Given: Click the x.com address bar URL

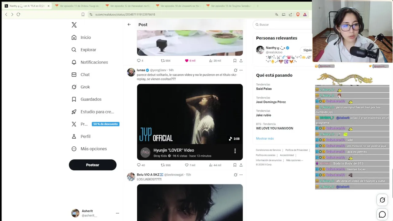Looking at the screenshot, I should point(125,14).
